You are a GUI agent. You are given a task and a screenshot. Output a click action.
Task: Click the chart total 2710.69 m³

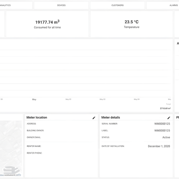tap(165, 108)
